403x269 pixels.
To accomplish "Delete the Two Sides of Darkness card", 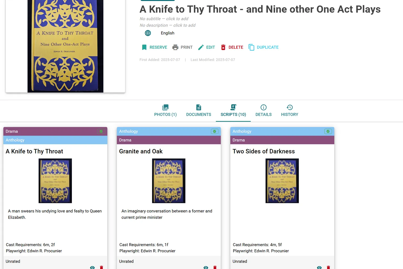I will point(328,267).
